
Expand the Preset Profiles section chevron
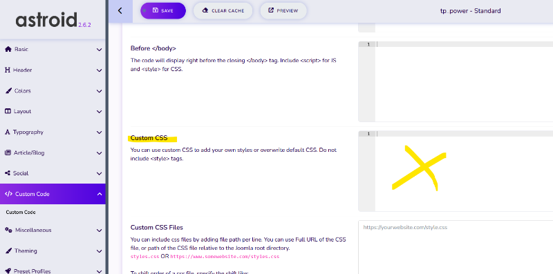(99, 271)
